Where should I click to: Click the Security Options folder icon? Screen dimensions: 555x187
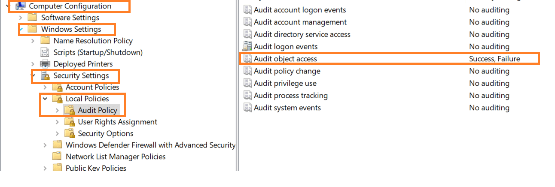click(70, 133)
